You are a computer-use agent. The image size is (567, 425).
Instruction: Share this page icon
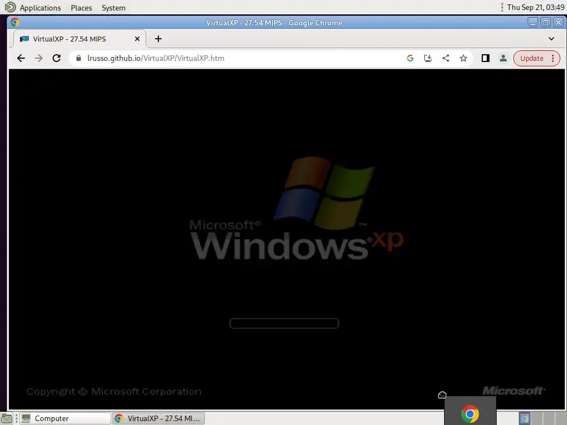pos(446,58)
